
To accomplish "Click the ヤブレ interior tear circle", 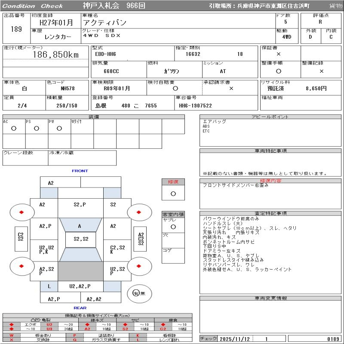I will point(173,226).
